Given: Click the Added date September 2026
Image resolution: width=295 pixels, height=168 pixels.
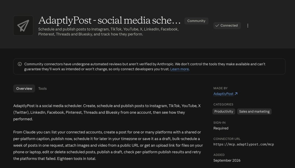Looking at the screenshot, I should [227, 160].
